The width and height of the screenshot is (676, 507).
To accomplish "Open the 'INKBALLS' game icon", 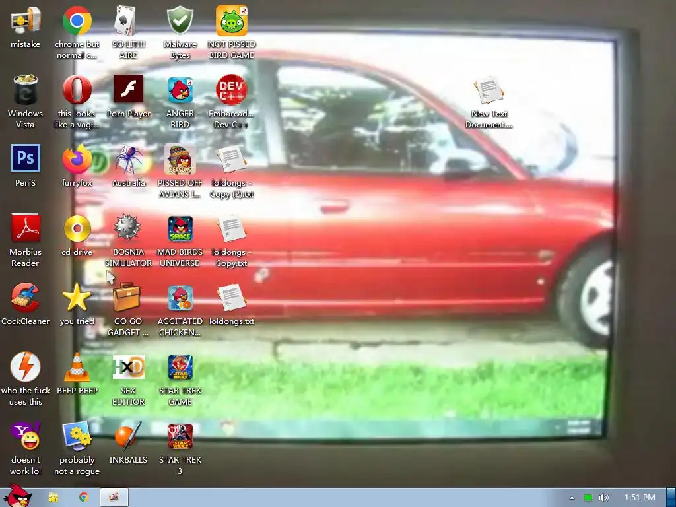I will [x=128, y=436].
